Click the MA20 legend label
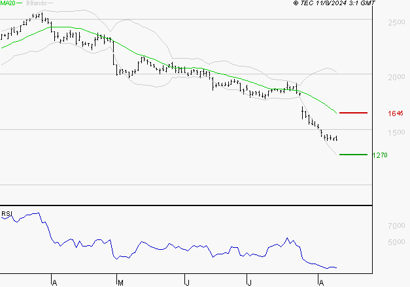The image size is (410, 287). pos(8,3)
